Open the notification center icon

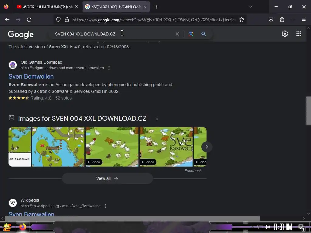click(x=302, y=227)
